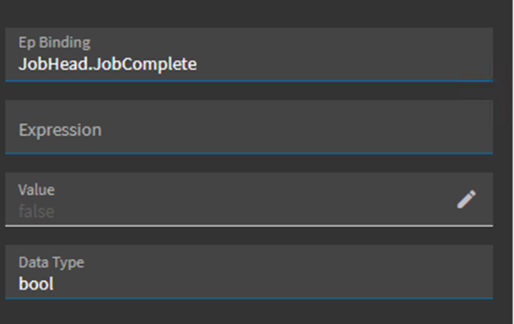
Task: Click the bool data type text
Action: [x=36, y=283]
